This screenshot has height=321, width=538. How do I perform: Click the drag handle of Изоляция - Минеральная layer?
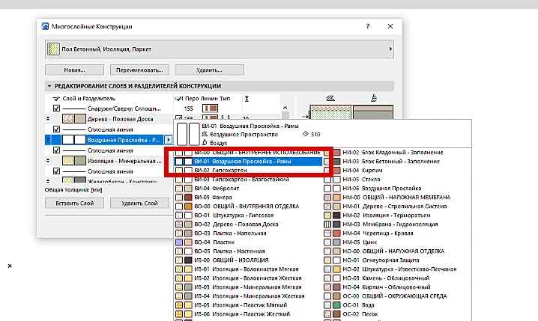48,161
